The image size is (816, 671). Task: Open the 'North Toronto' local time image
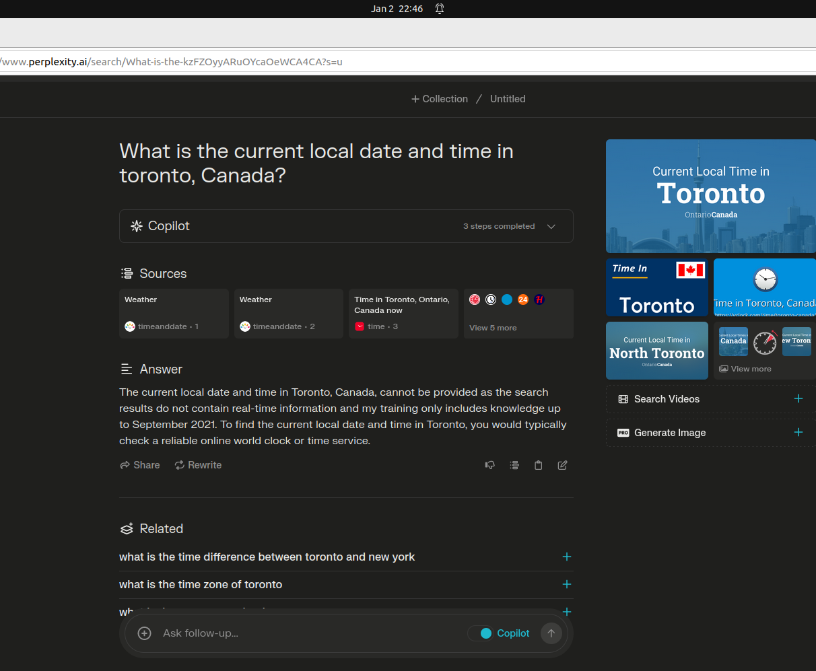657,351
